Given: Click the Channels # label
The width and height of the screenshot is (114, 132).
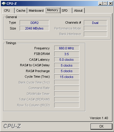Looking at the screenshot, I should click(73, 22).
